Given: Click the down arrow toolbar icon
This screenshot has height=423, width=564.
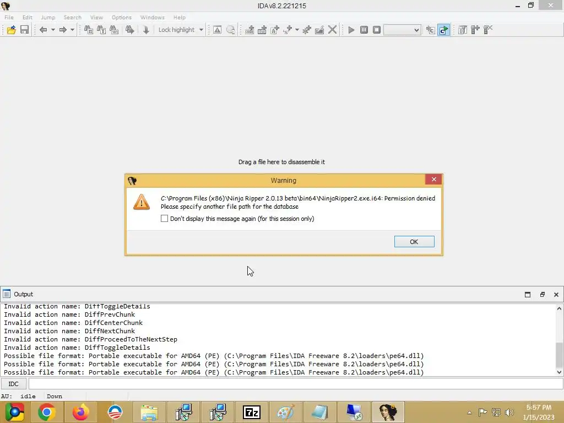Looking at the screenshot, I should tap(145, 30).
